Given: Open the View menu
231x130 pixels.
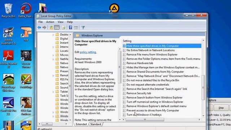Looking at the screenshot, I should coord(60,22).
